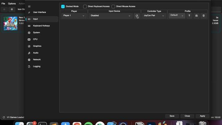
Task: Open the Audio settings page
Action: [42, 53]
